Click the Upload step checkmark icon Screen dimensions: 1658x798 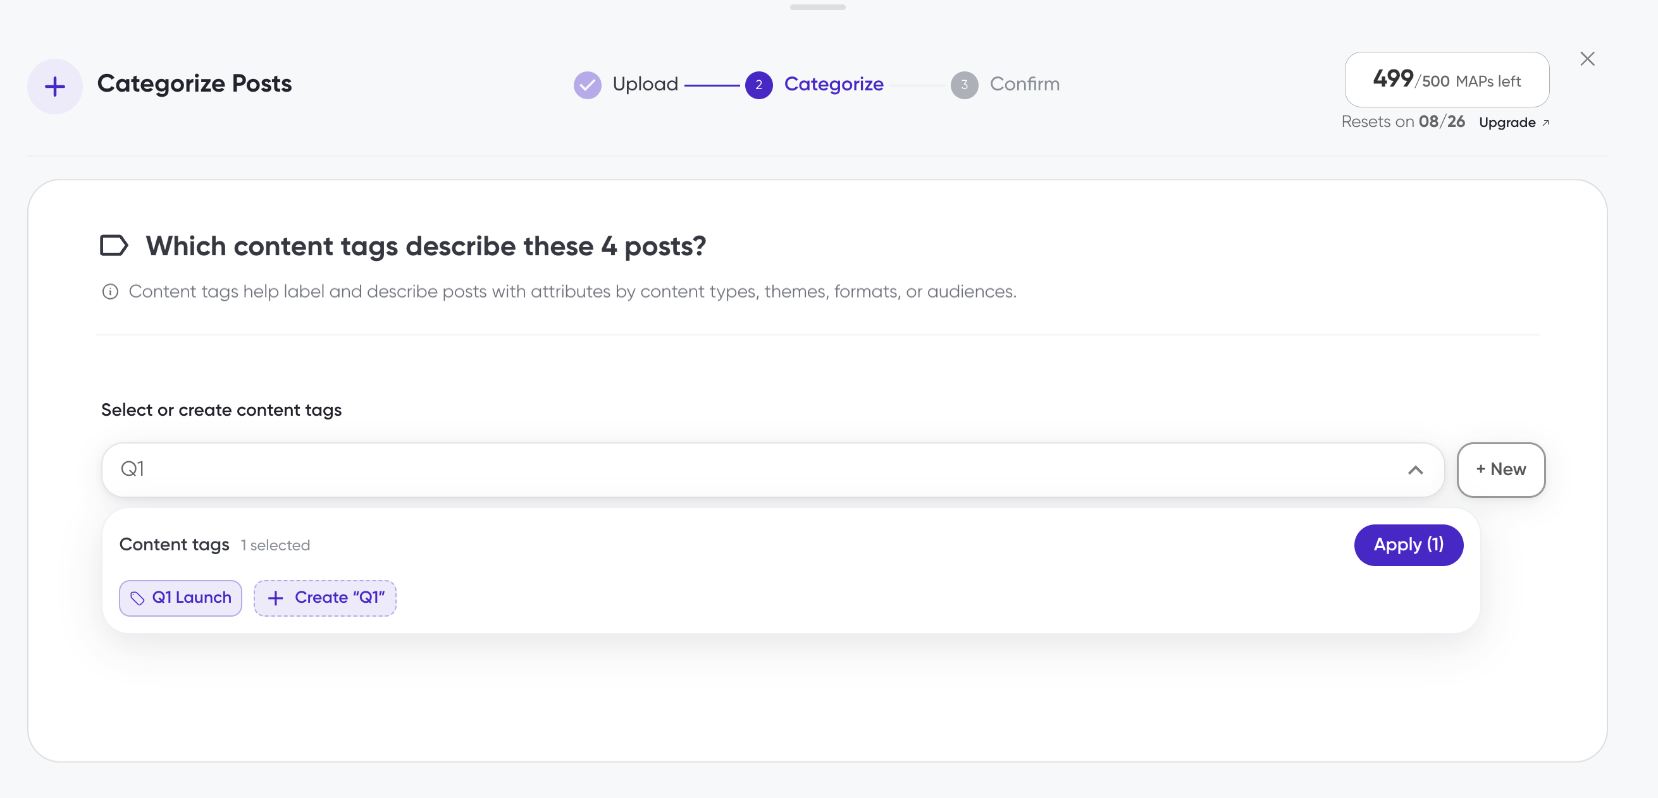tap(587, 85)
